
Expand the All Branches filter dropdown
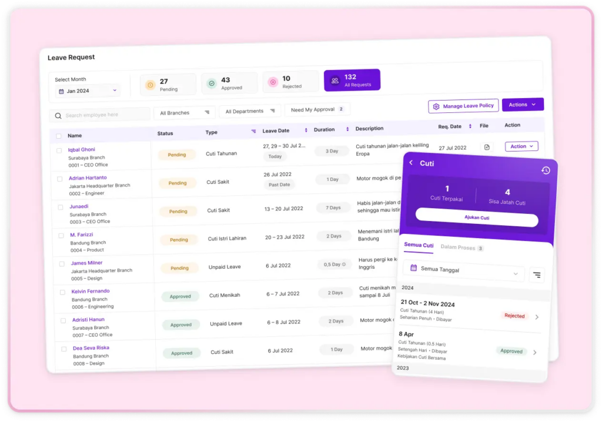tap(185, 112)
